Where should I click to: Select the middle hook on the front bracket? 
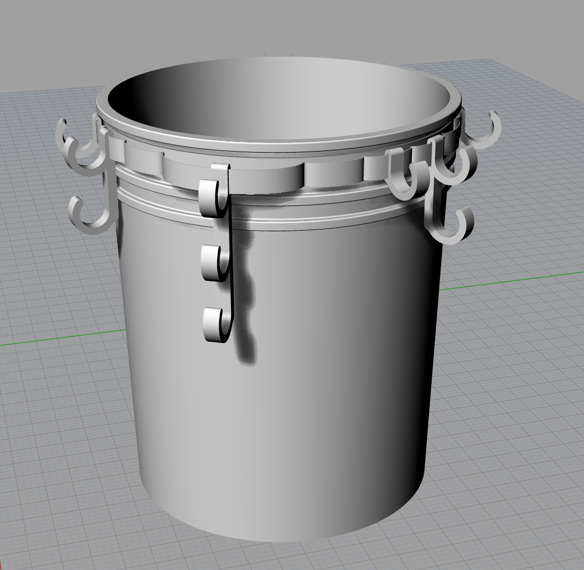pyautogui.click(x=215, y=263)
